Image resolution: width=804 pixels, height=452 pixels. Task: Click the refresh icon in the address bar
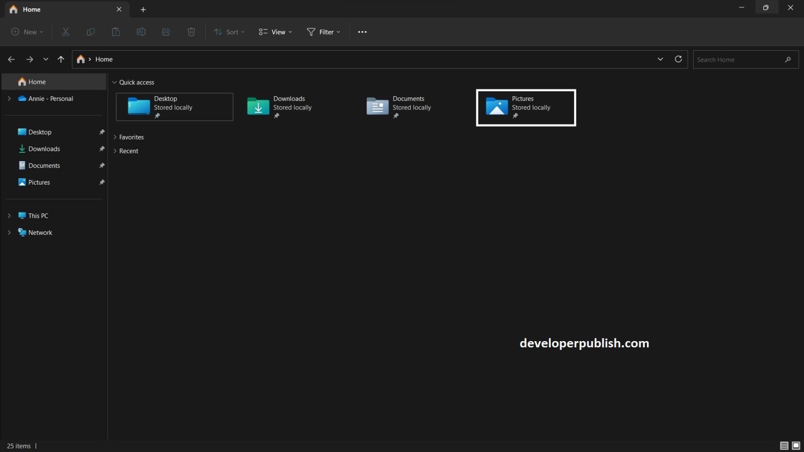[x=678, y=59]
